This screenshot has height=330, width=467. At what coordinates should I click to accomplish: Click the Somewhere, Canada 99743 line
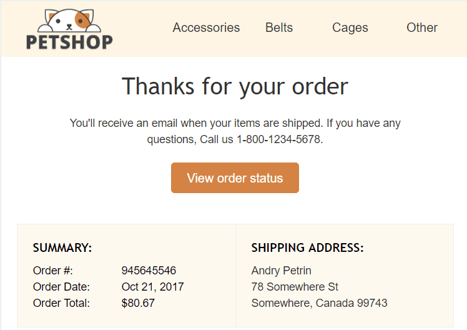[319, 303]
